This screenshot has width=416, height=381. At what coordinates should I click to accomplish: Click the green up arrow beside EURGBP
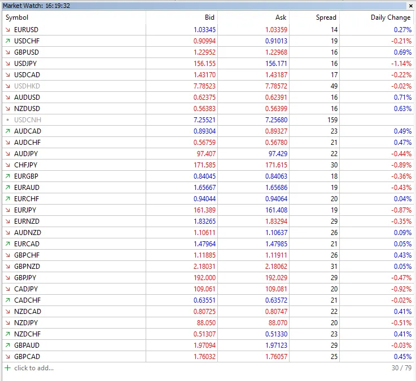coord(7,176)
